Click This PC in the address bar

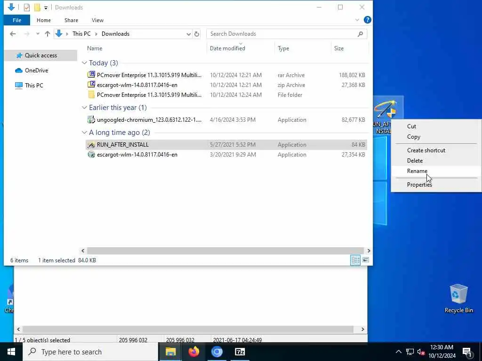[x=81, y=34]
